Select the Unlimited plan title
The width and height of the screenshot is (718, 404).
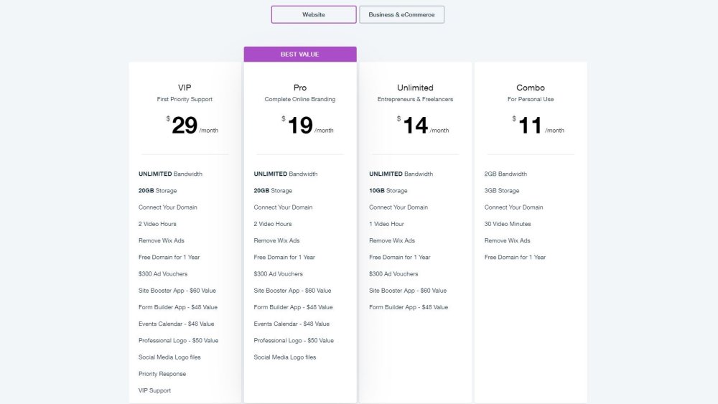[x=415, y=88]
